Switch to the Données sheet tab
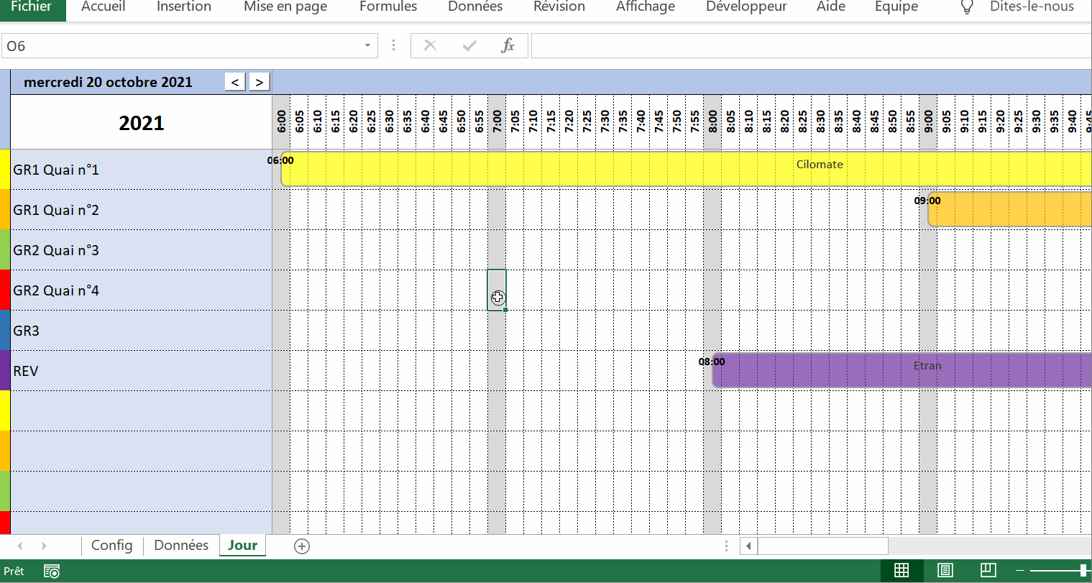This screenshot has height=583, width=1092. [181, 546]
